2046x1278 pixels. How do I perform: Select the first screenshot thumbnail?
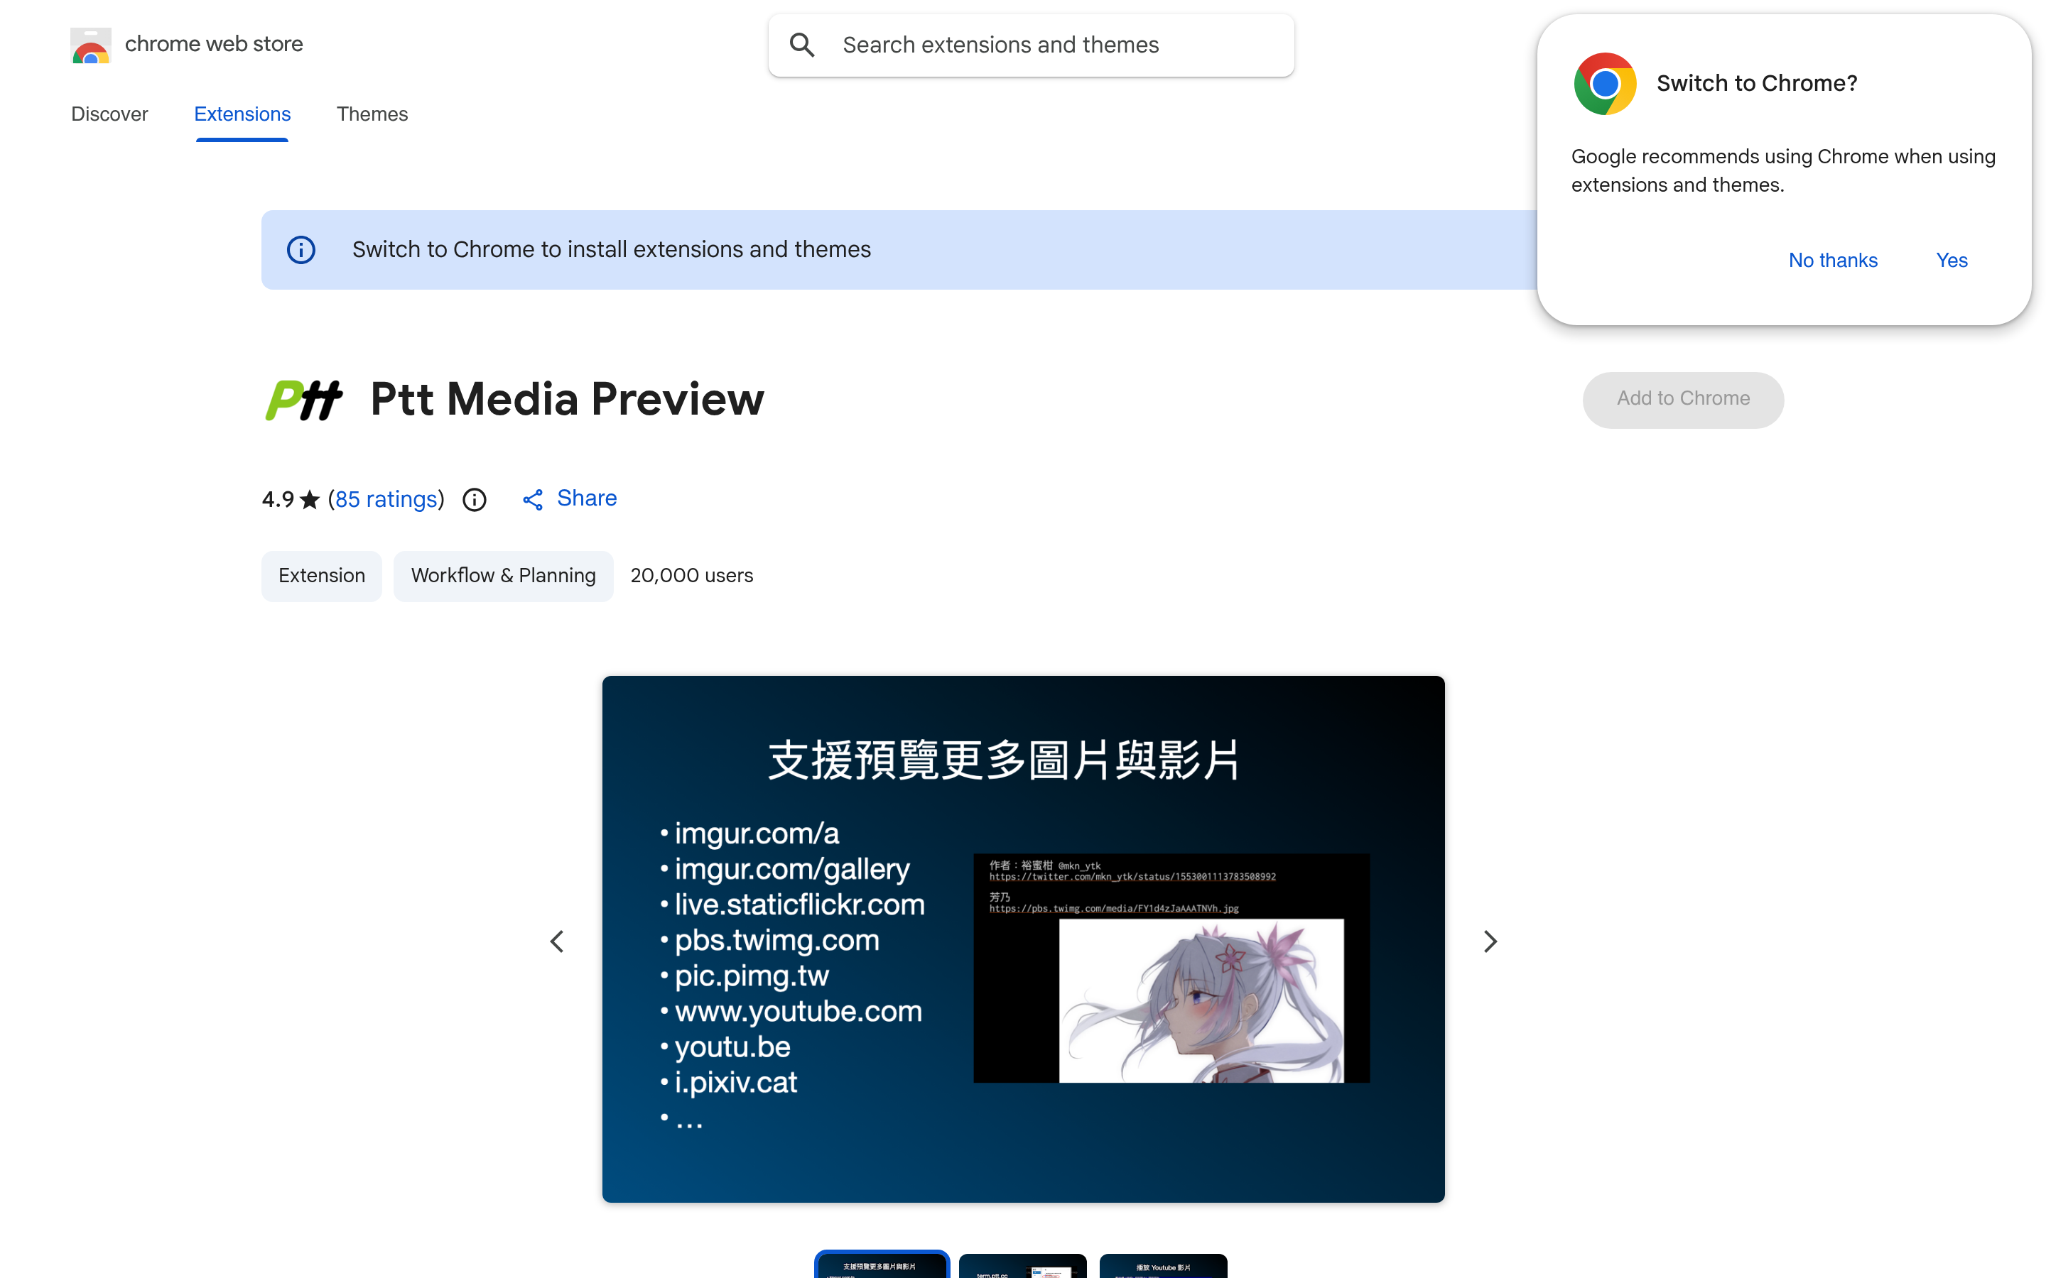881,1265
